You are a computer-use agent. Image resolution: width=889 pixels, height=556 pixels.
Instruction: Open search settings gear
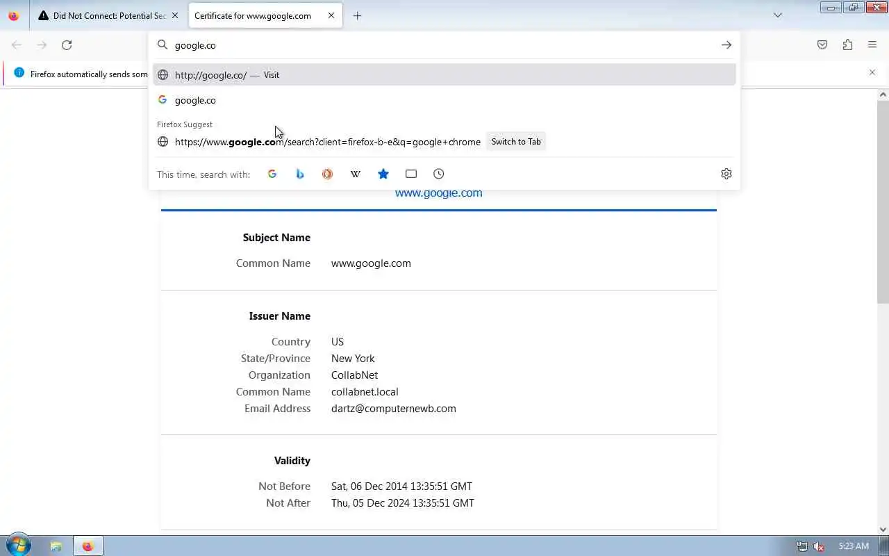click(x=726, y=174)
